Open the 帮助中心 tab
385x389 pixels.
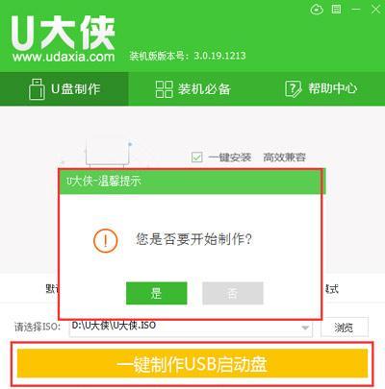(321, 89)
